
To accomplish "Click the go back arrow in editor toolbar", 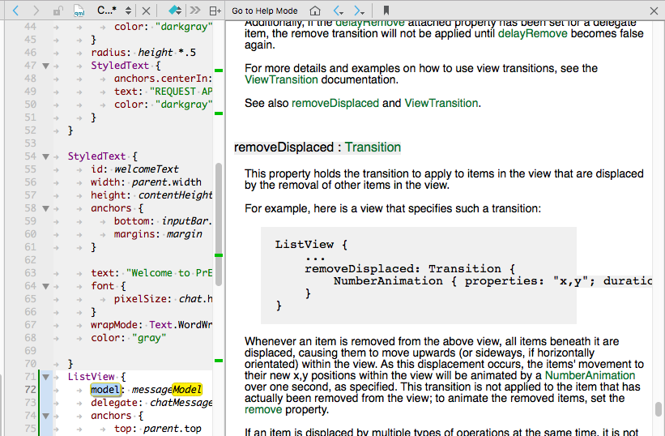I will click(x=15, y=11).
